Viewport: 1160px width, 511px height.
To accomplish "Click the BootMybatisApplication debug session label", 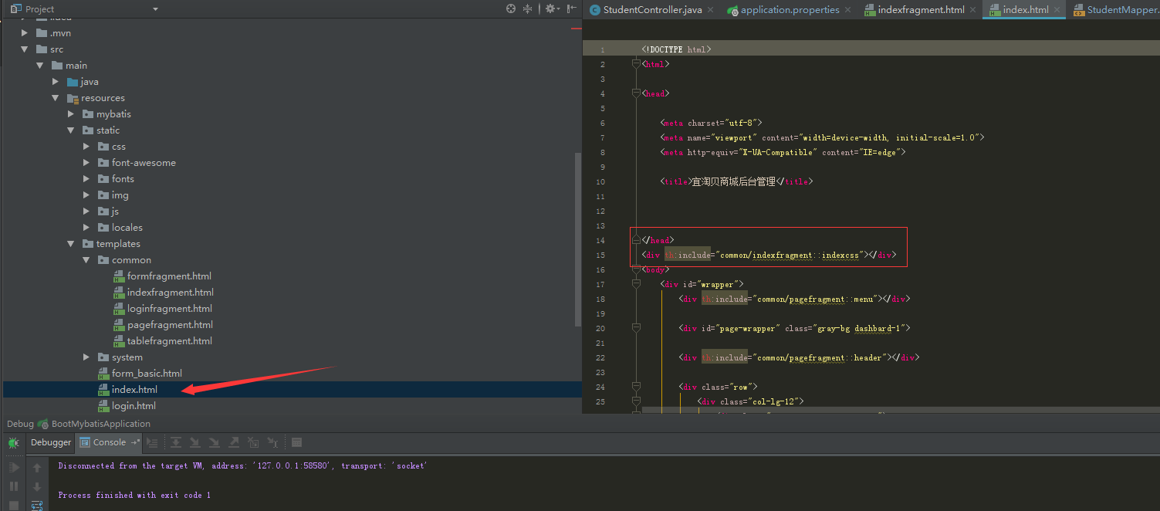I will [101, 424].
